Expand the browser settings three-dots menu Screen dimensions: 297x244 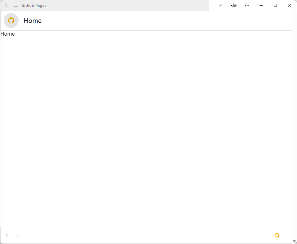point(247,5)
